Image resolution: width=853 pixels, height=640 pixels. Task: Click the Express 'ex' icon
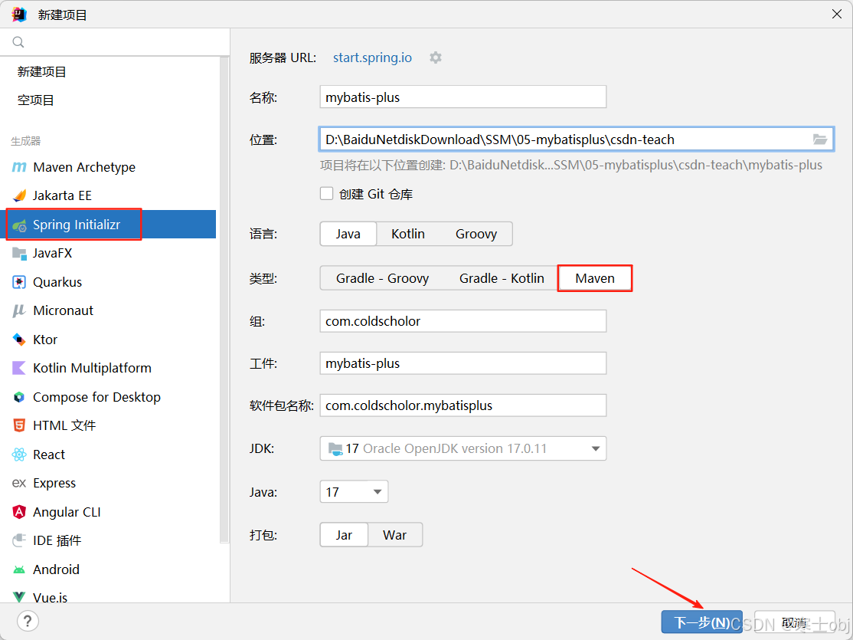[x=19, y=483]
